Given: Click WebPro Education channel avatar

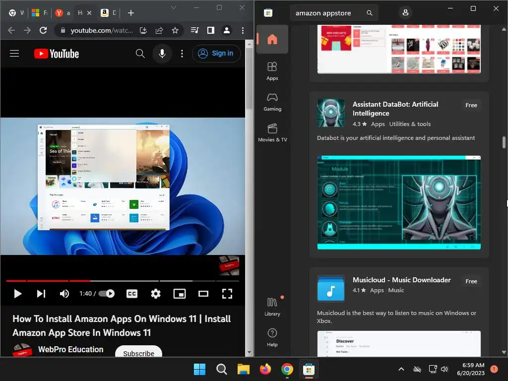Looking at the screenshot, I should tap(22, 350).
